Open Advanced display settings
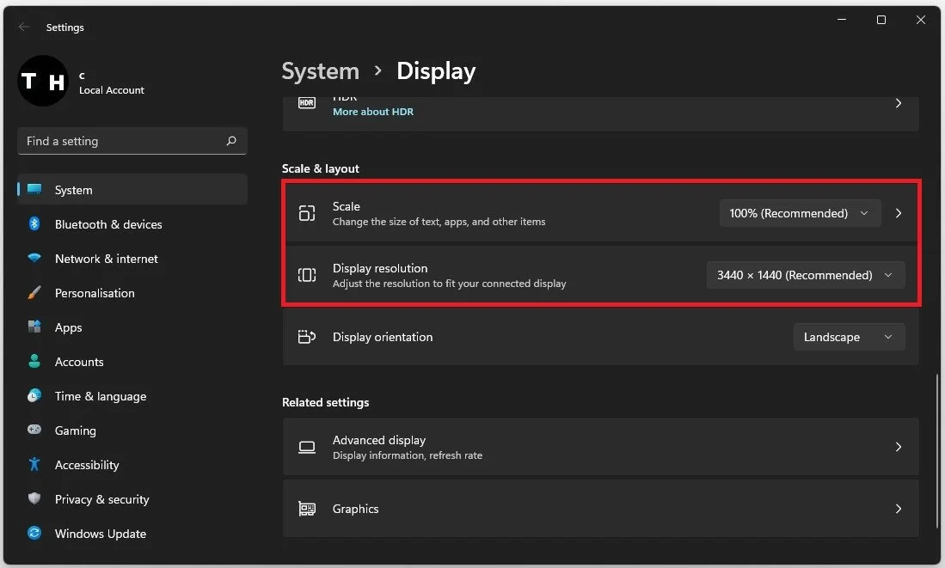Image resolution: width=945 pixels, height=568 pixels. (600, 447)
